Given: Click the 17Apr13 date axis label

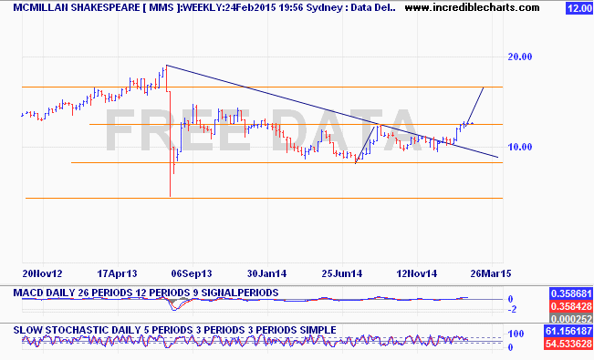Looking at the screenshot, I should (x=117, y=273).
